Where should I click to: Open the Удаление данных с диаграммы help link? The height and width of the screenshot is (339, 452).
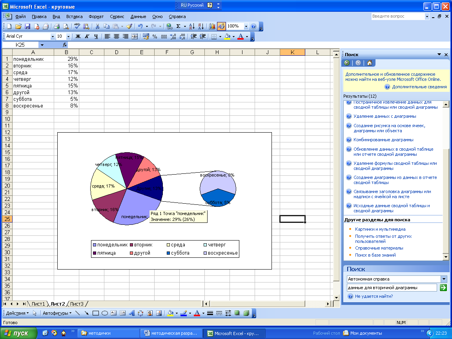click(385, 116)
